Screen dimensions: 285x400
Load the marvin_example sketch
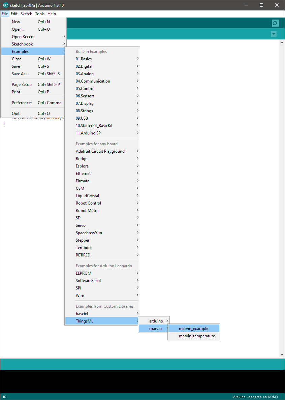[x=194, y=329]
